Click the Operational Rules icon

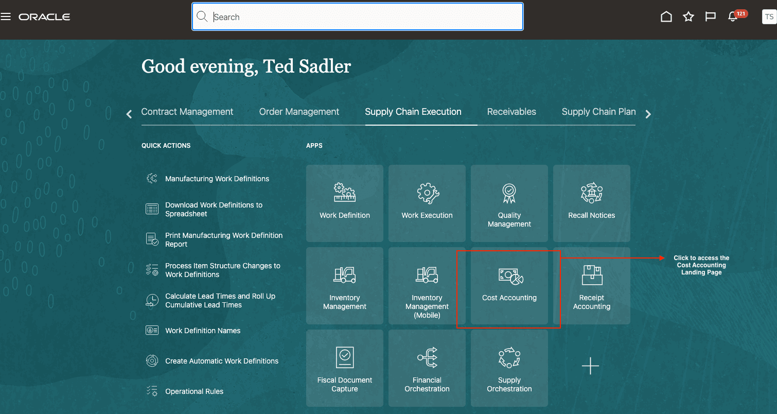(152, 391)
